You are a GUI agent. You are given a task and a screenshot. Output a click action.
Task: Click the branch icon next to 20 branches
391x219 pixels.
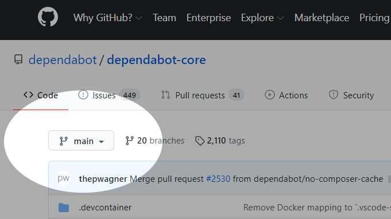(129, 141)
